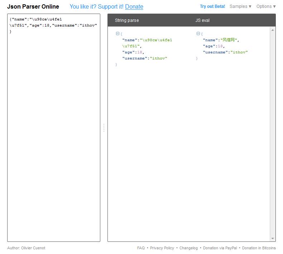283x254 pixels.
Task: Click the "ithov" value in String parse
Action: [x=158, y=58]
